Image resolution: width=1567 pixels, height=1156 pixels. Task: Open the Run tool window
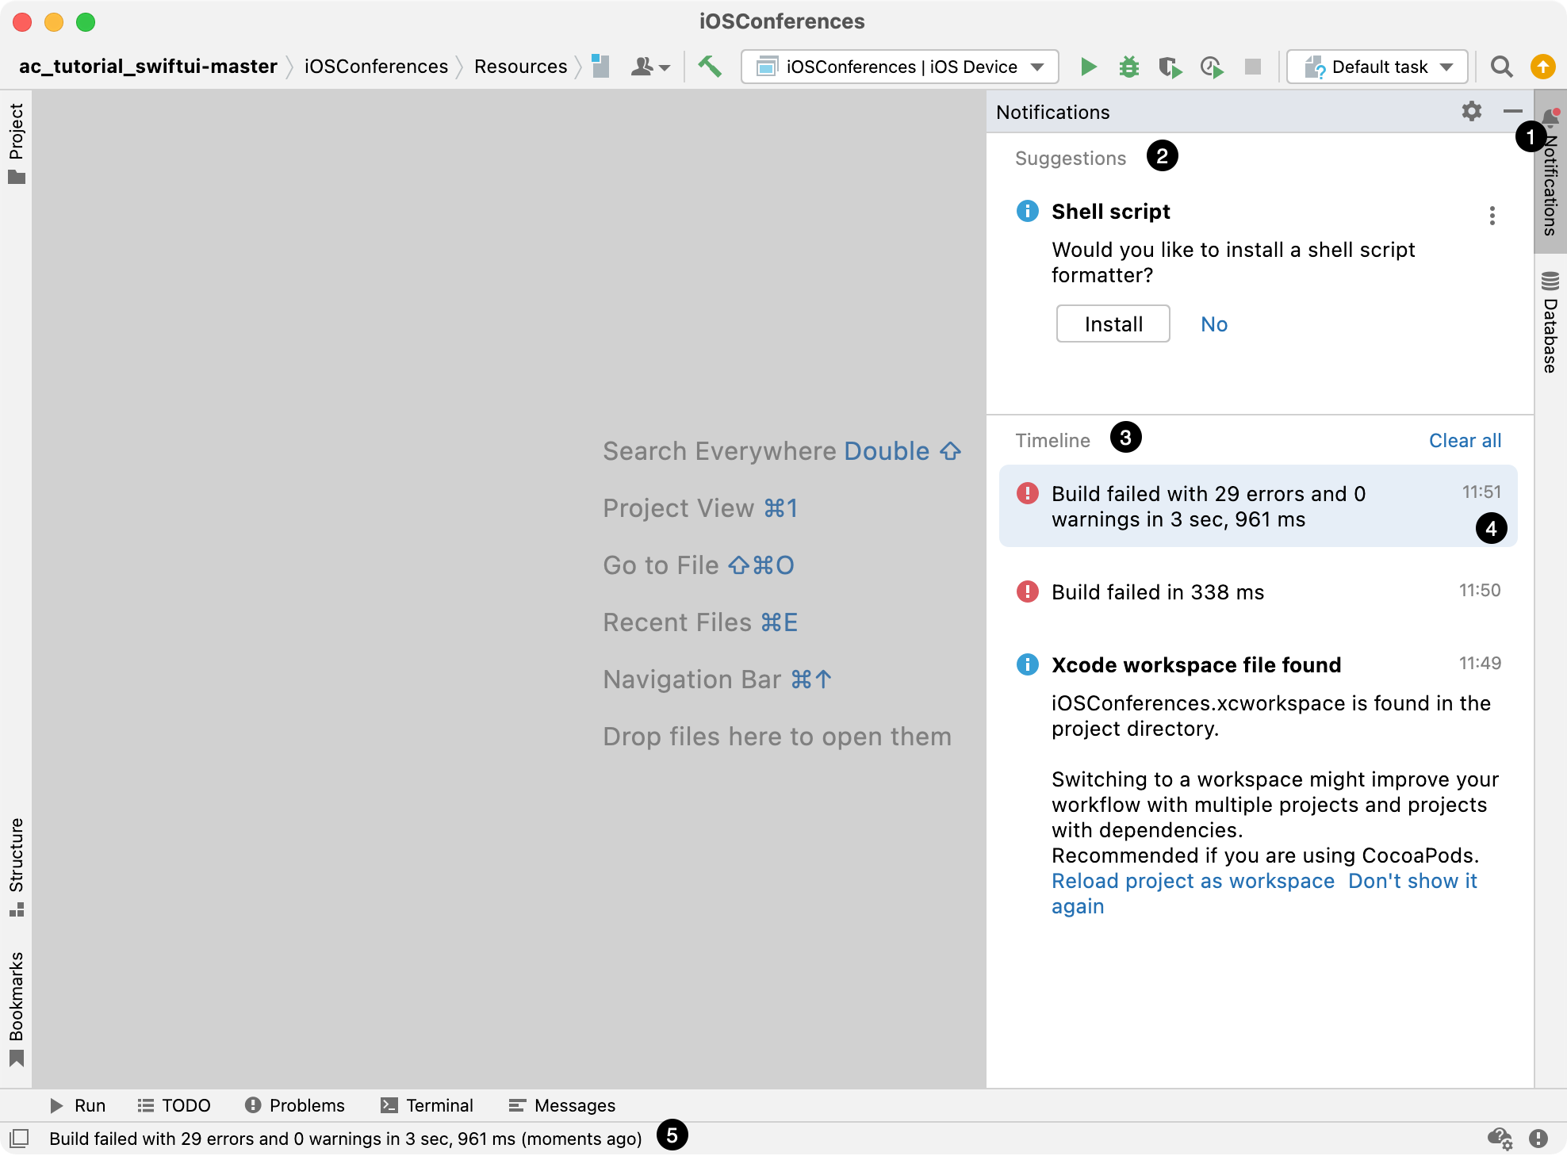pyautogui.click(x=78, y=1105)
